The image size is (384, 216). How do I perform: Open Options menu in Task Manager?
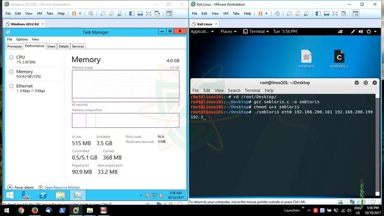22,40
